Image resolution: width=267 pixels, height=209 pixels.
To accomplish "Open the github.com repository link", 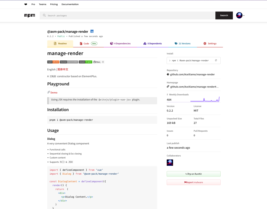I will pyautogui.click(x=192, y=74).
